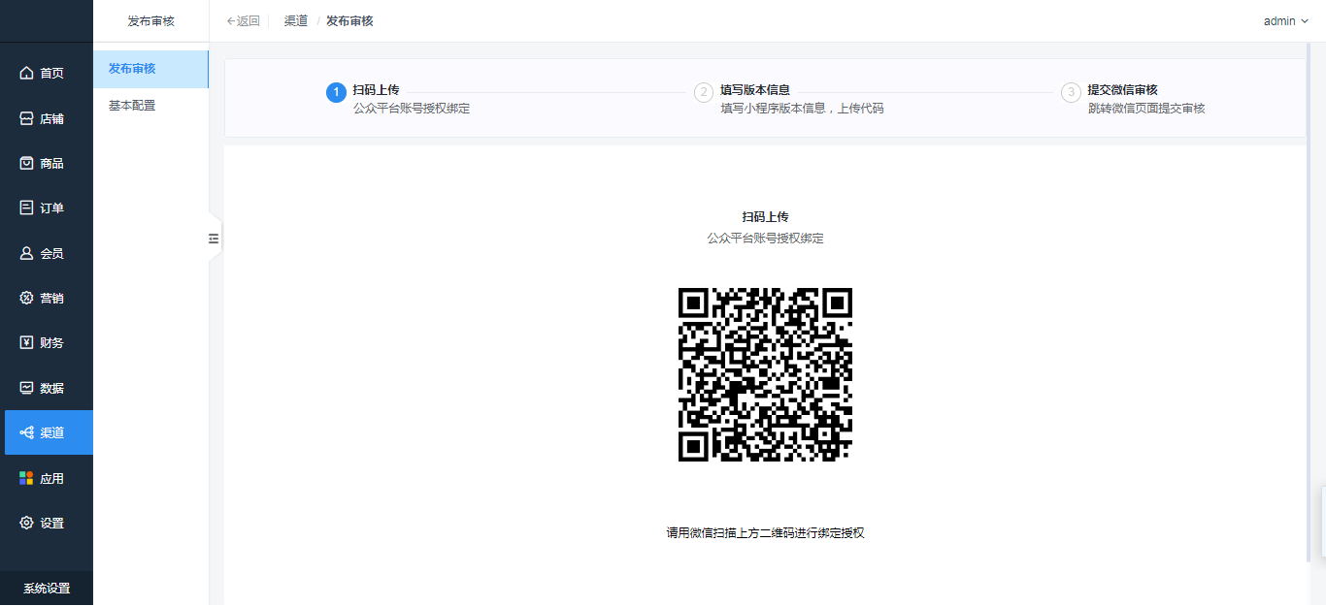
Task: Click the vertical page scrollbar
Action: point(1309,302)
